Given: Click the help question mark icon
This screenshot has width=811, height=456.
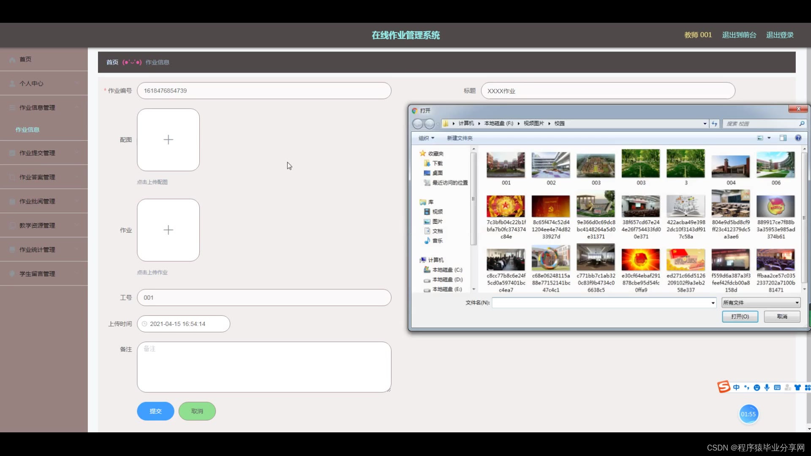Looking at the screenshot, I should point(798,138).
